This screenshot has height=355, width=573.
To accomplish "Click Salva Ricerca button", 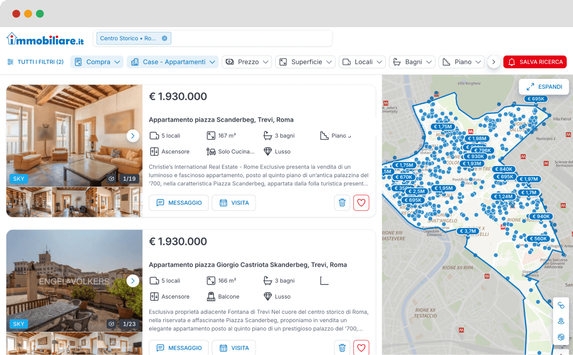I will (535, 62).
